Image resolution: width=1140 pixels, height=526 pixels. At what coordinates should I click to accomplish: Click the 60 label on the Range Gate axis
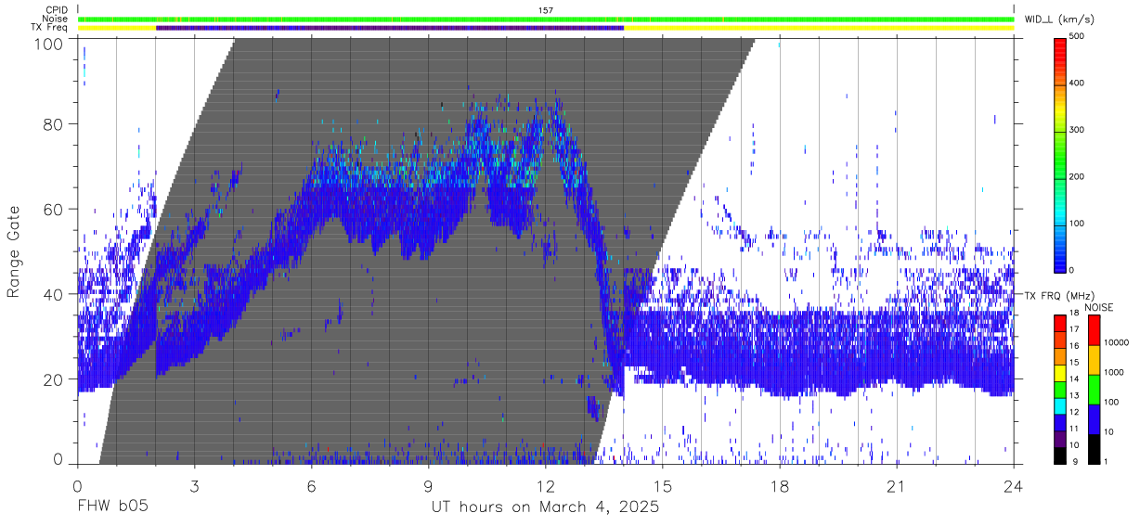click(54, 209)
